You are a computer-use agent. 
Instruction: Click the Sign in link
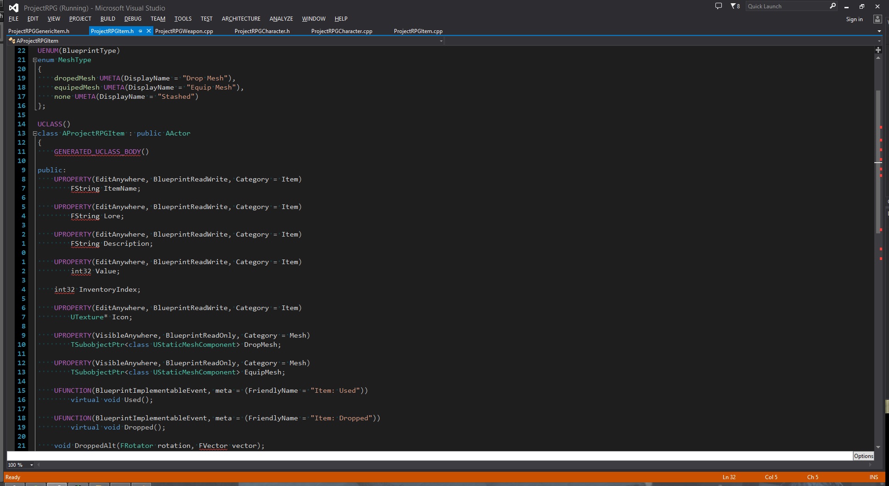(854, 19)
